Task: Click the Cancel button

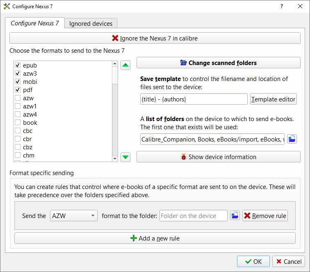Action: (288, 261)
